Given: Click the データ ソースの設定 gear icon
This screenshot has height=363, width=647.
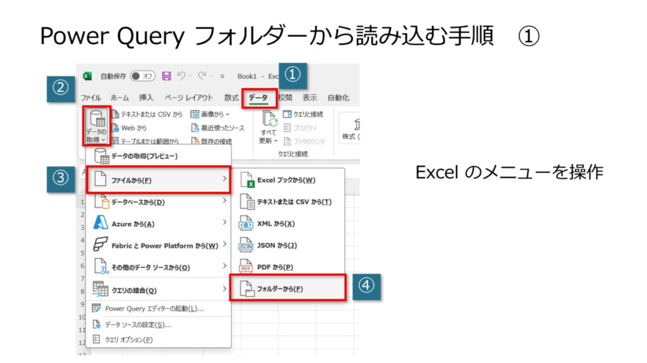Looking at the screenshot, I should [97, 325].
